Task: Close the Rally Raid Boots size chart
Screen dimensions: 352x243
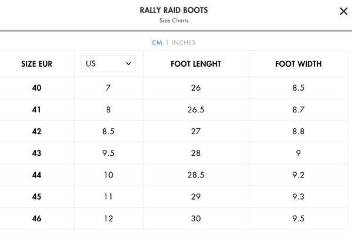Action: click(x=344, y=11)
